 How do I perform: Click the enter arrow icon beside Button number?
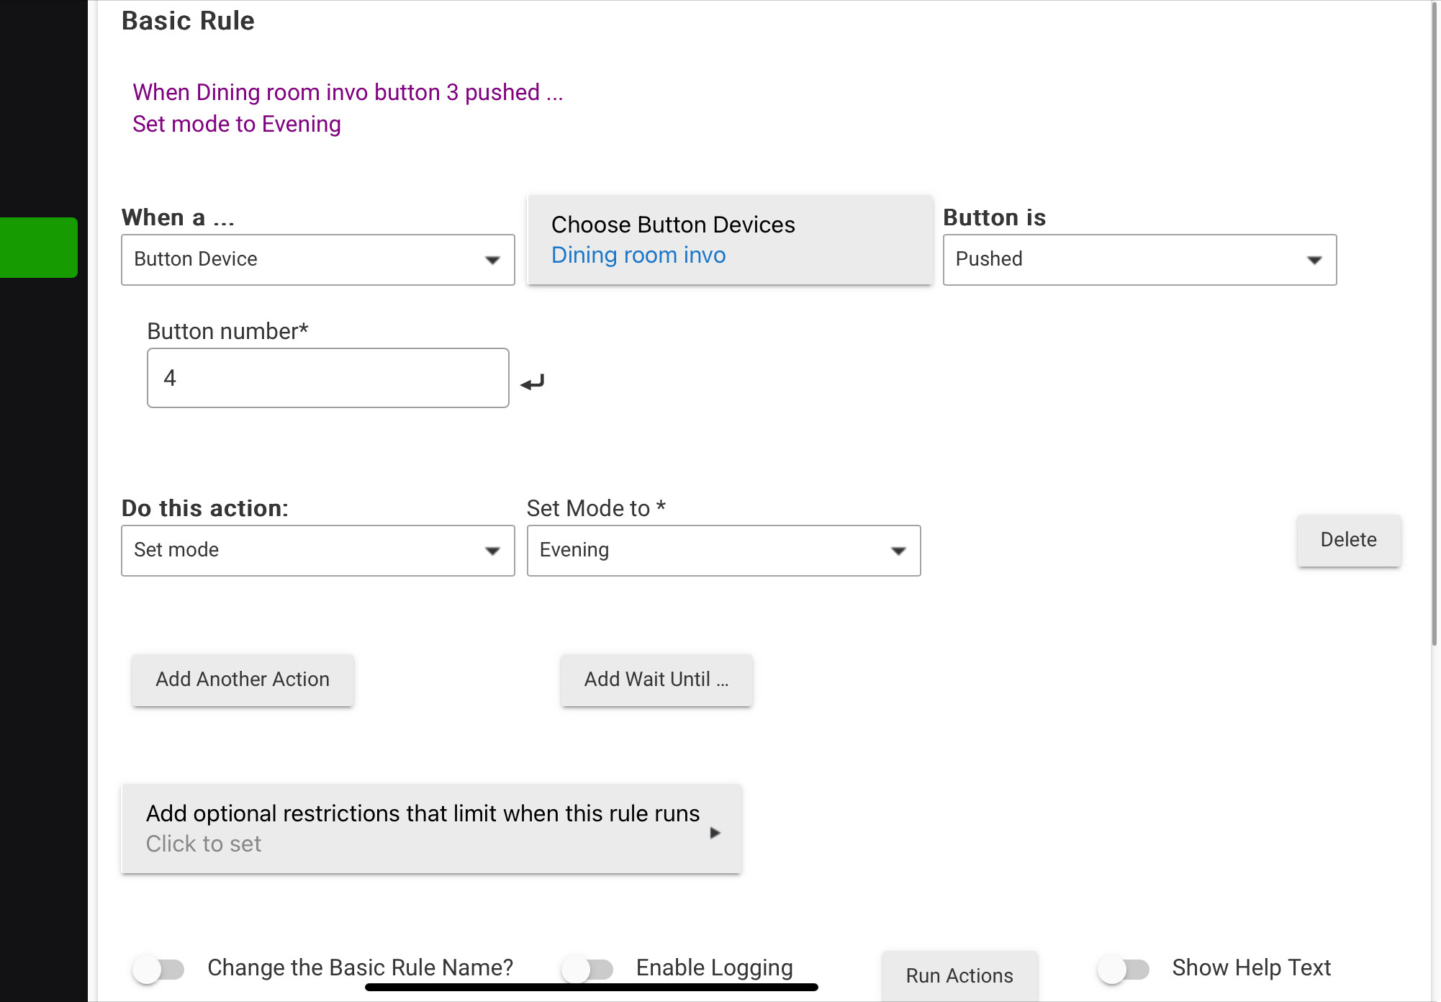[x=533, y=382]
